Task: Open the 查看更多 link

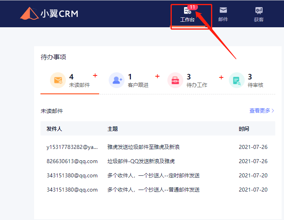Action: [260, 111]
